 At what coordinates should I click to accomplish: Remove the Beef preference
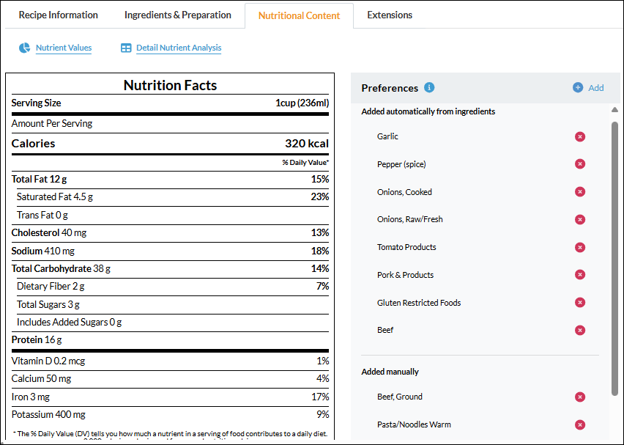[x=580, y=330]
